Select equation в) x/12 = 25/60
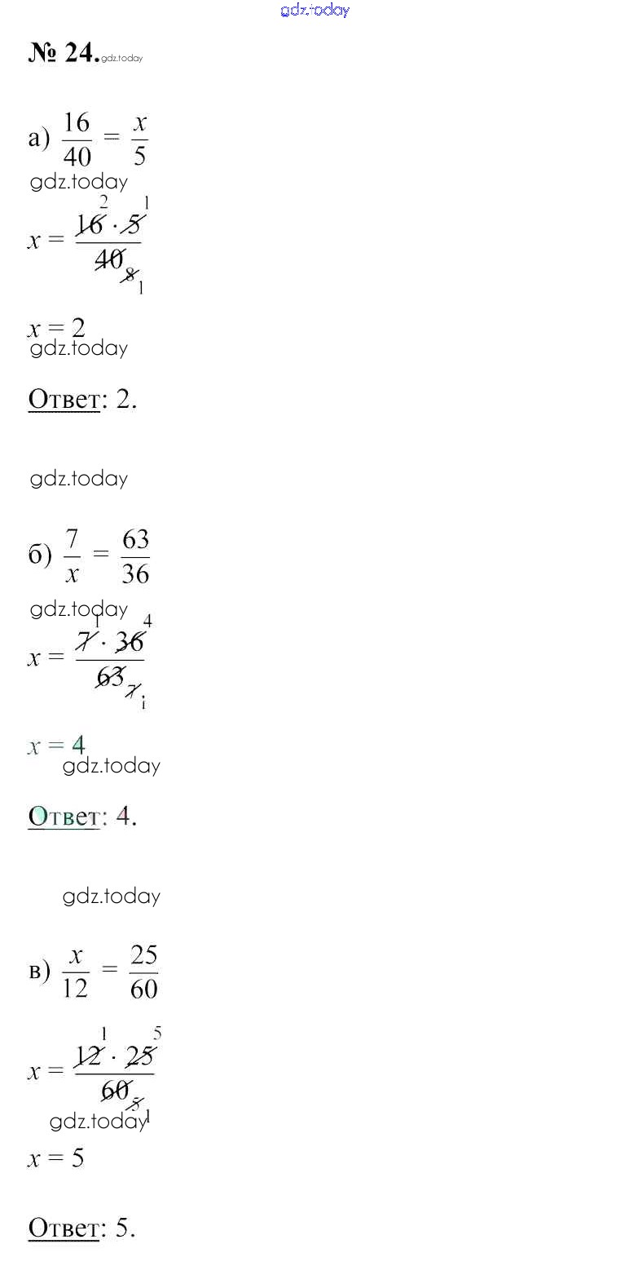 point(94,972)
